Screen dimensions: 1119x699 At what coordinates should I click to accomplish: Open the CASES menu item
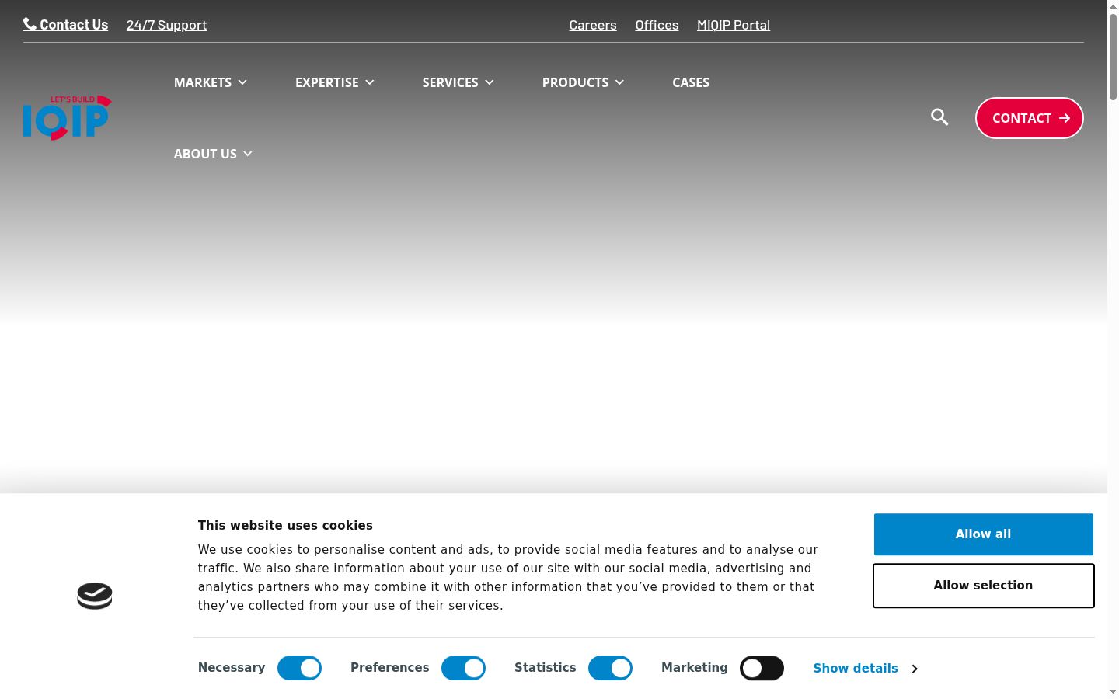tap(691, 82)
